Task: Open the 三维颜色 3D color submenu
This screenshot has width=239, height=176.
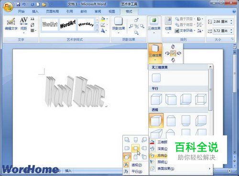Action: 159,142
